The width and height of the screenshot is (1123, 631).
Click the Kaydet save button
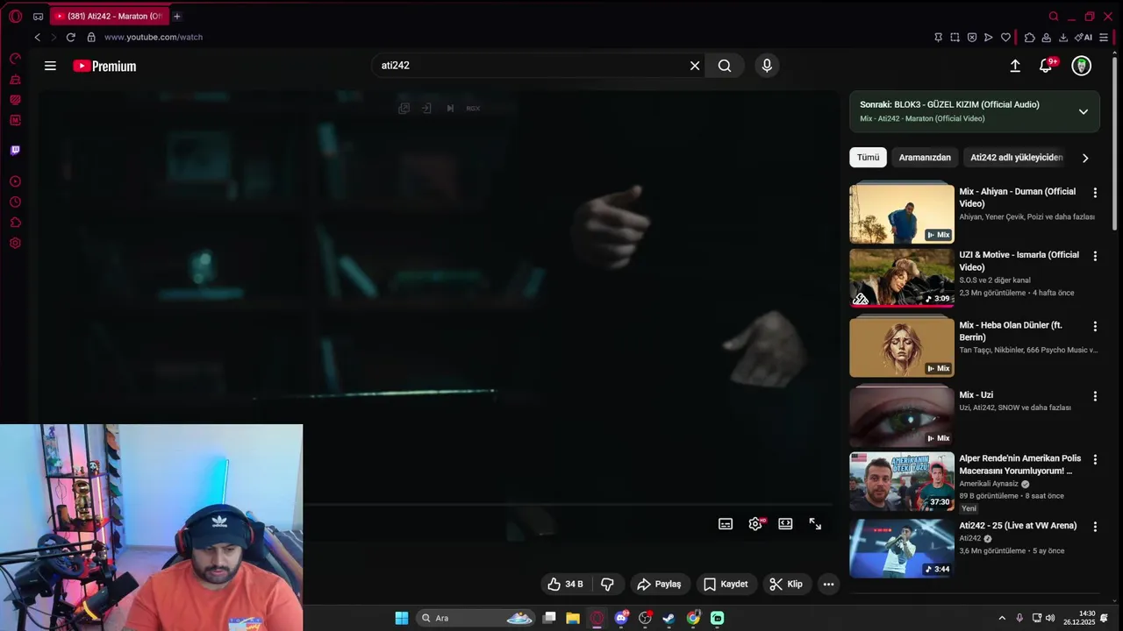(726, 585)
